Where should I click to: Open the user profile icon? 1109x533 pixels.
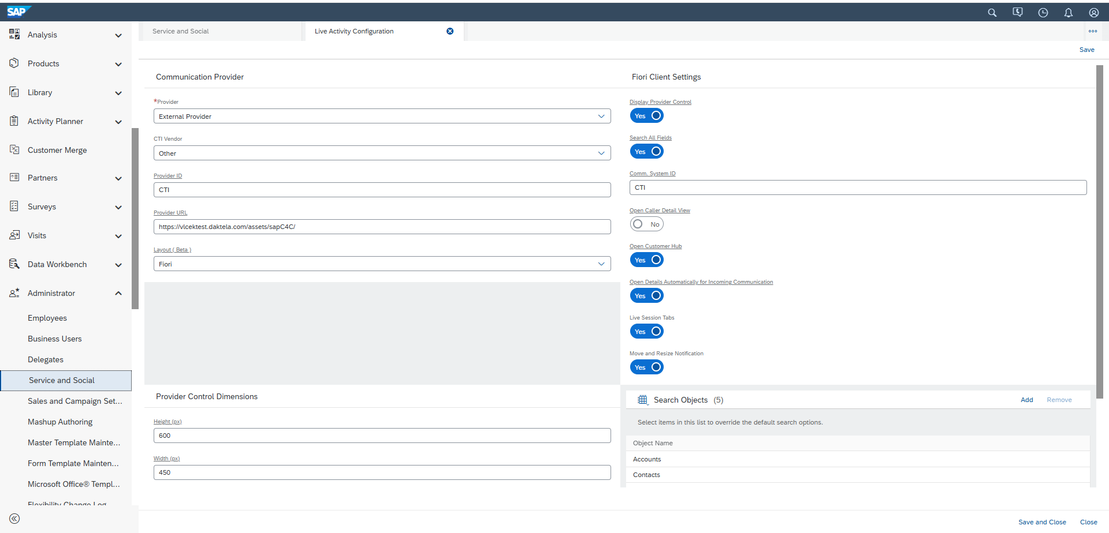click(1093, 13)
